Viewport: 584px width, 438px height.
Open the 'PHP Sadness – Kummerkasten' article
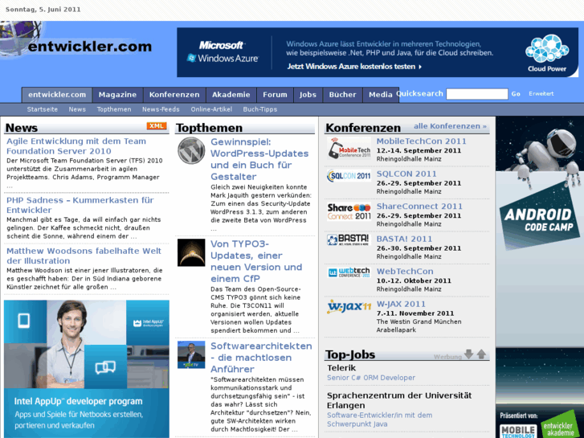[x=80, y=205]
